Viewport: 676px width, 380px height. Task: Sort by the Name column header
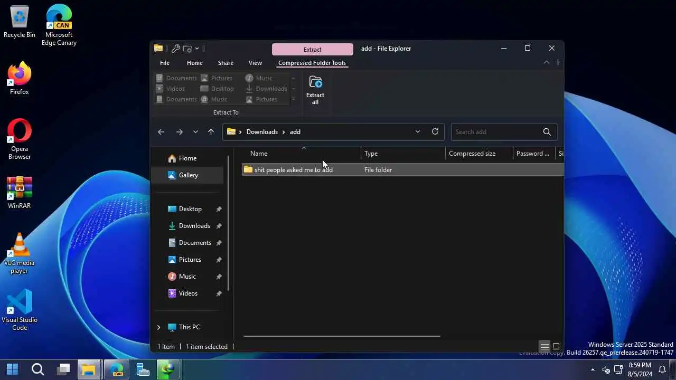click(x=301, y=154)
